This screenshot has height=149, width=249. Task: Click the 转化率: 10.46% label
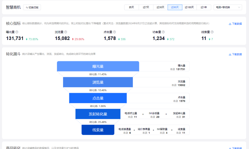pyautogui.click(x=98, y=90)
